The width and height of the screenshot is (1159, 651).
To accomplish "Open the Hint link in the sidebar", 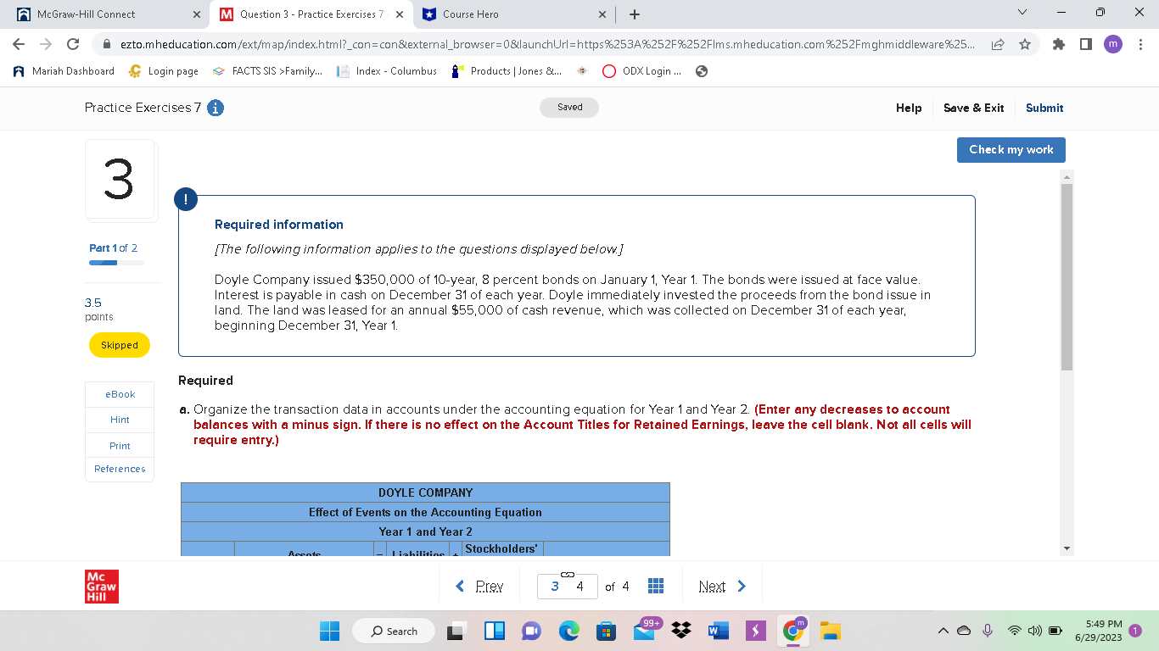I will click(119, 420).
